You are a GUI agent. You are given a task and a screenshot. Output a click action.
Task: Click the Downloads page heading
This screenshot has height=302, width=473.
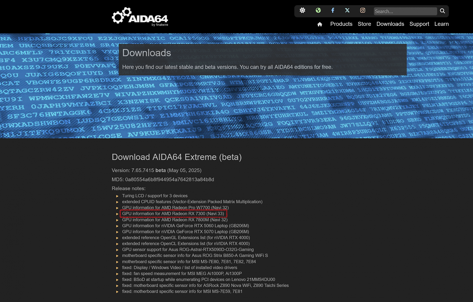click(x=147, y=53)
